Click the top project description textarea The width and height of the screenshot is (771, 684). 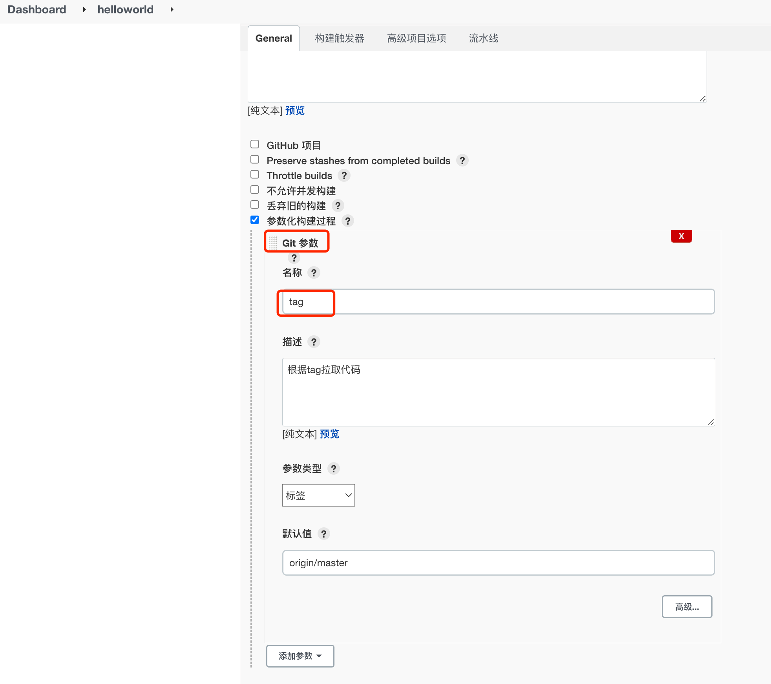[477, 77]
